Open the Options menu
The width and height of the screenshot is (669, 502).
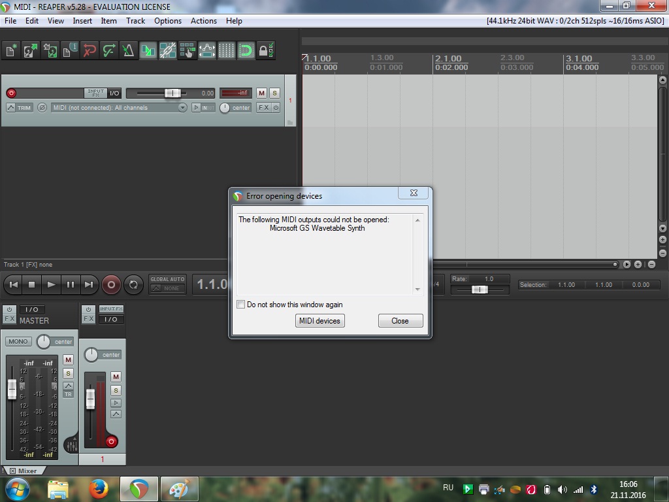pos(168,21)
